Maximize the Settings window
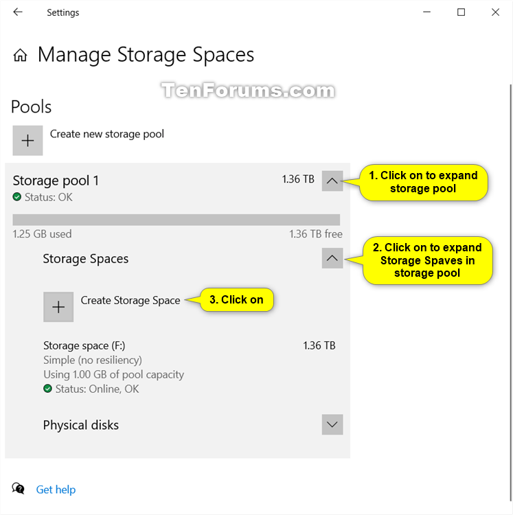This screenshot has width=513, height=515. (x=461, y=12)
